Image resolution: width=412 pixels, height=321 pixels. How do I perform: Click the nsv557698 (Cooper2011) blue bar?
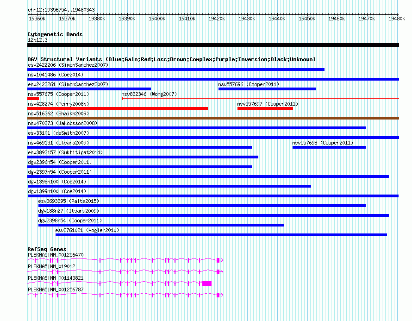coord(329,147)
